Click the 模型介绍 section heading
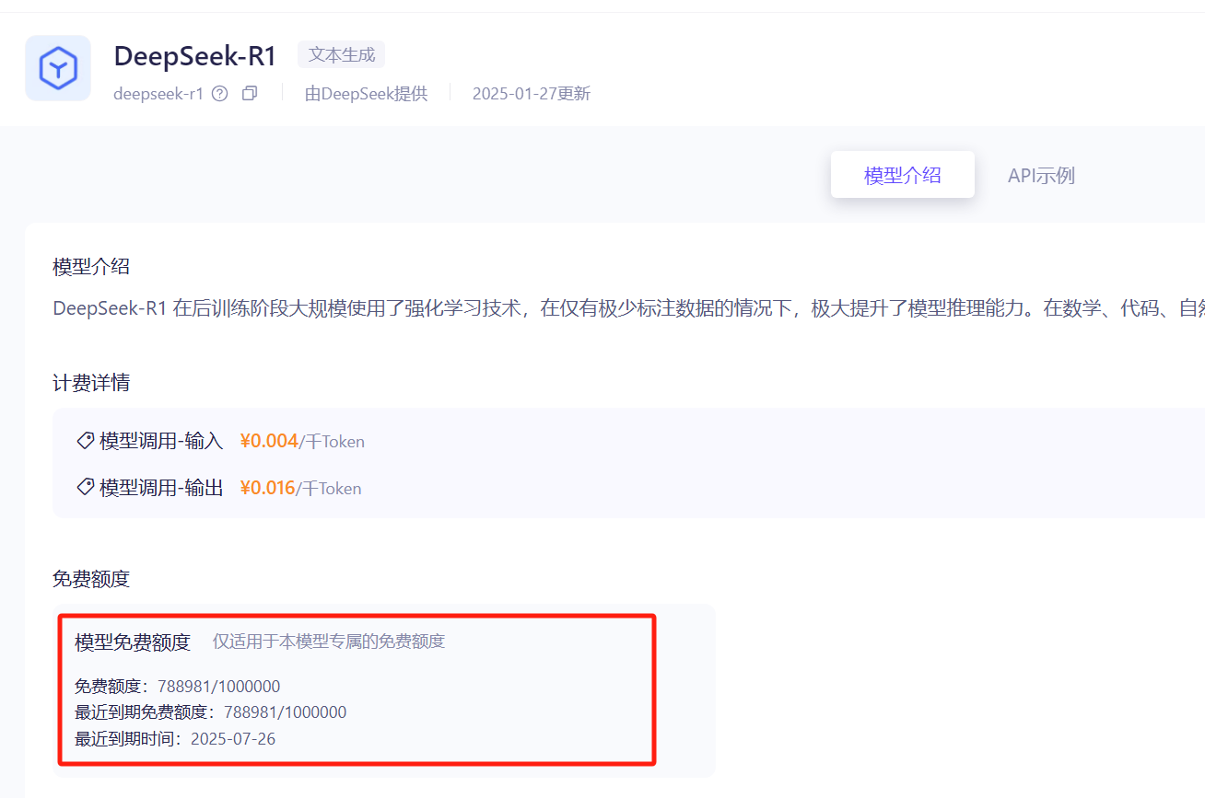The height and width of the screenshot is (798, 1205). (91, 267)
